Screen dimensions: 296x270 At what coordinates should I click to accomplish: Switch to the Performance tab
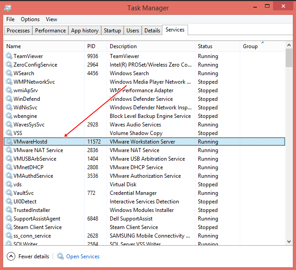coord(50,31)
